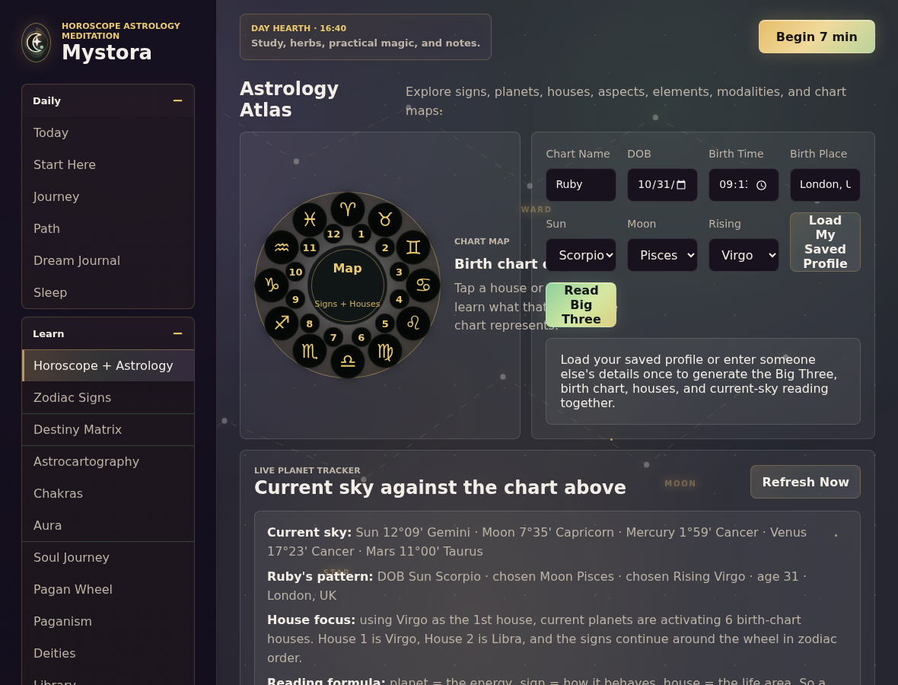Image resolution: width=898 pixels, height=685 pixels.
Task: Open Destiny Matrix page
Action: tap(107, 429)
